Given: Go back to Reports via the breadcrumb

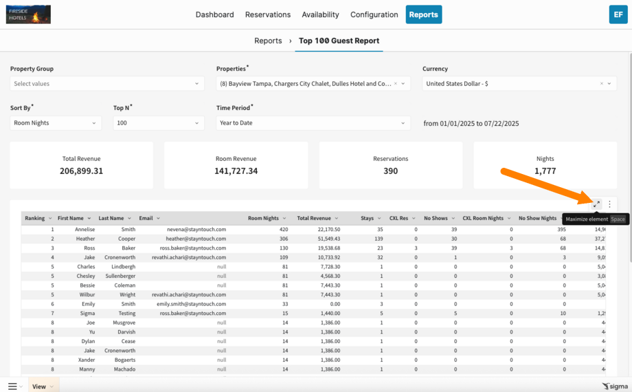Looking at the screenshot, I should pos(268,41).
